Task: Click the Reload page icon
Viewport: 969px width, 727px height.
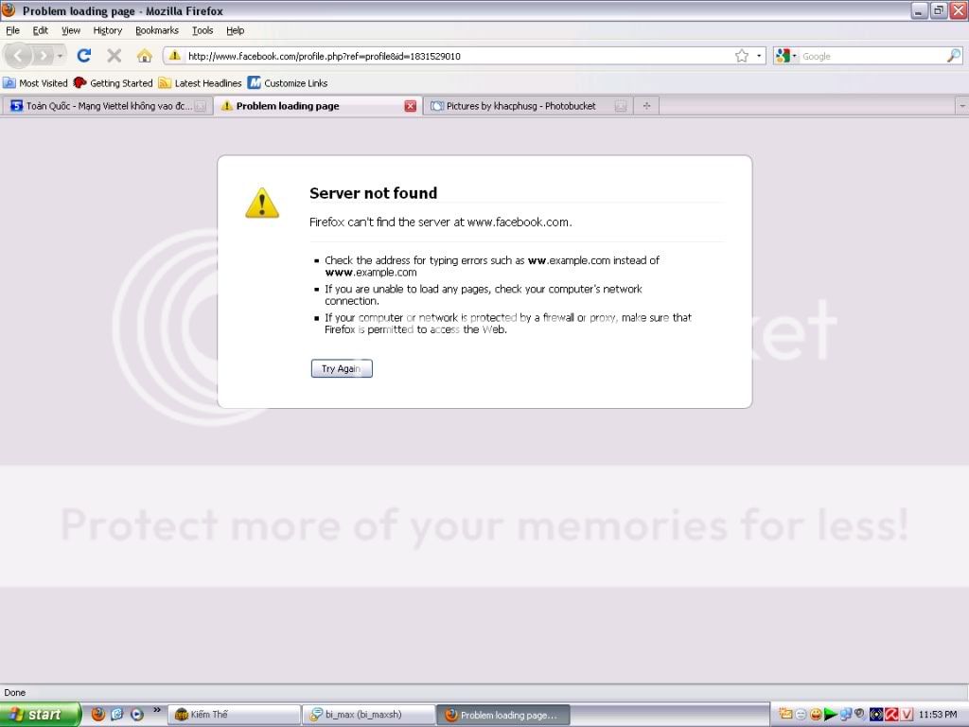Action: 84,56
